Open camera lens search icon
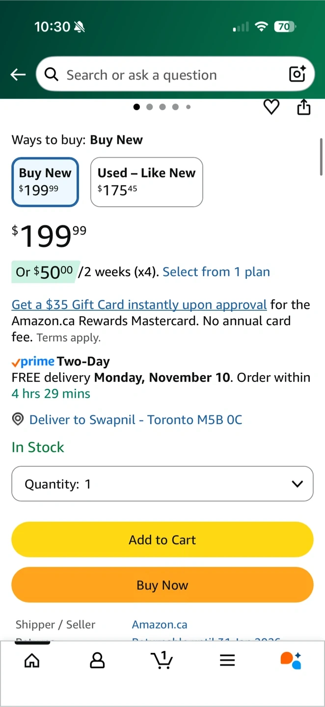Image resolution: width=325 pixels, height=707 pixels. (298, 74)
